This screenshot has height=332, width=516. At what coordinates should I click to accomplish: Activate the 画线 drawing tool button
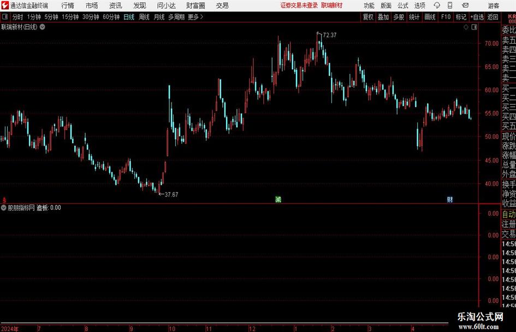pyautogui.click(x=430, y=17)
